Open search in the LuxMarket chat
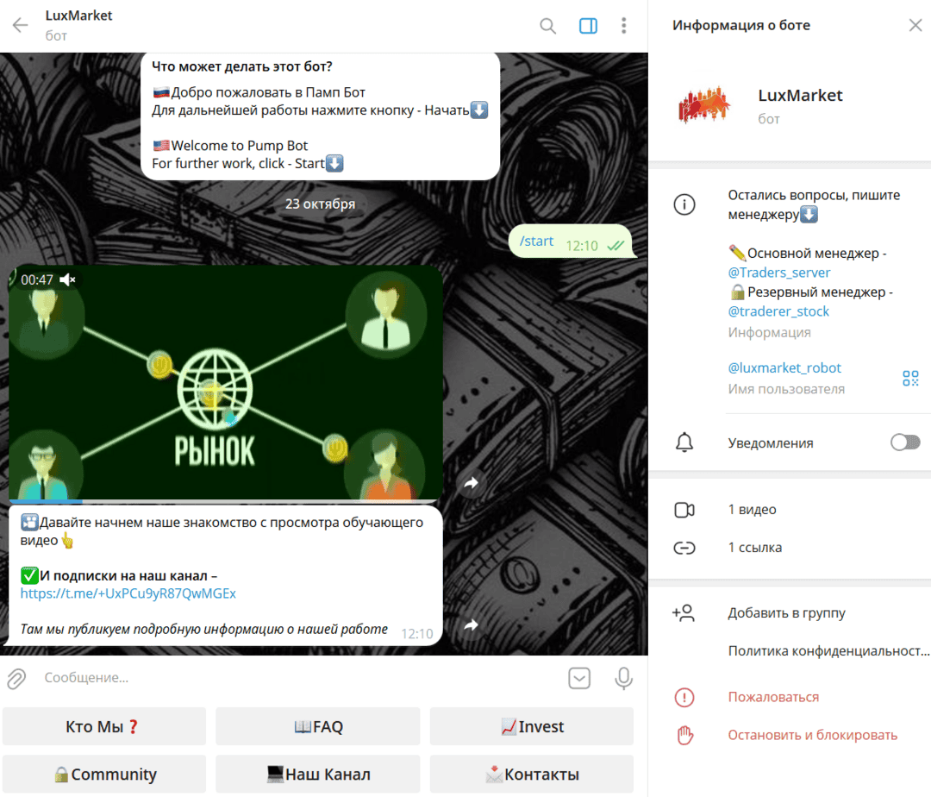The height and width of the screenshot is (797, 931). (547, 26)
